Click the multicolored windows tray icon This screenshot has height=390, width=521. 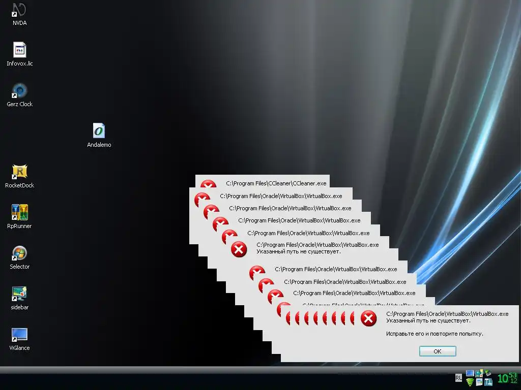point(479,373)
